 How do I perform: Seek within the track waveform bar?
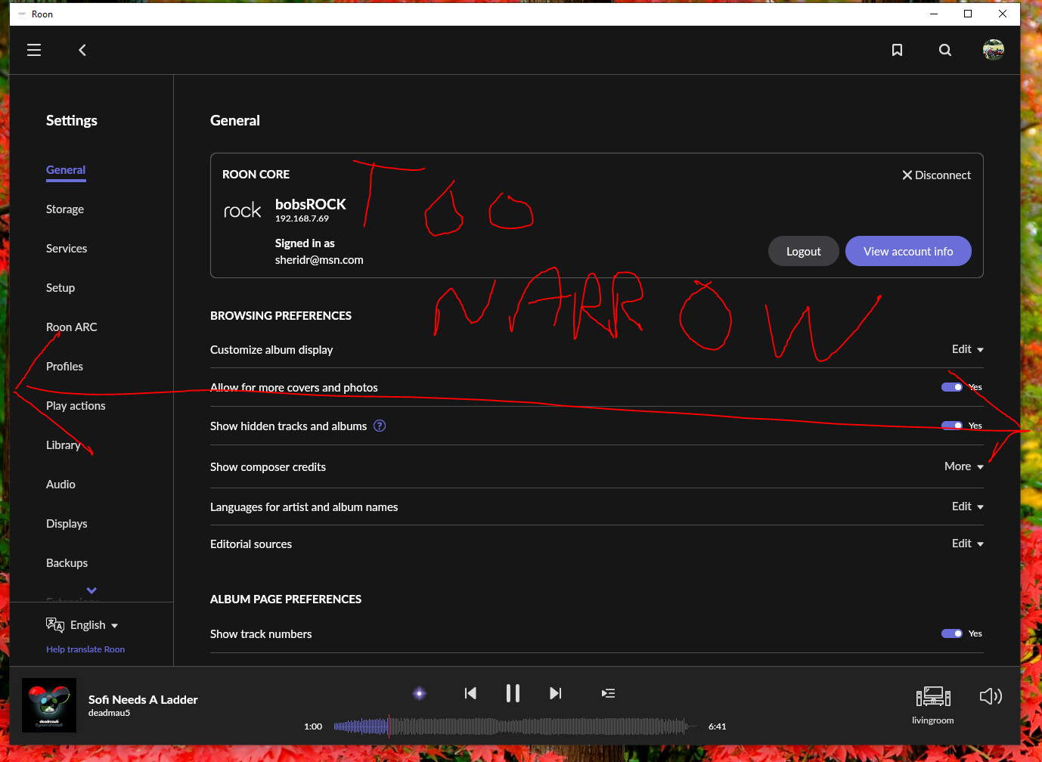coord(515,726)
